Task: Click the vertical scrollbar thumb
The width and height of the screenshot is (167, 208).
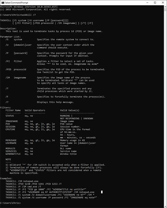Action: point(165,10)
